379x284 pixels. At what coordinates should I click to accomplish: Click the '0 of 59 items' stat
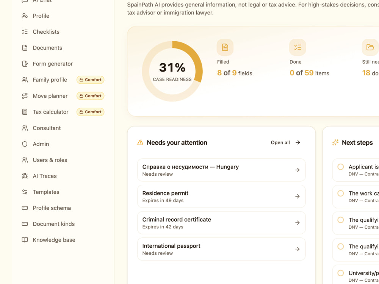(309, 73)
